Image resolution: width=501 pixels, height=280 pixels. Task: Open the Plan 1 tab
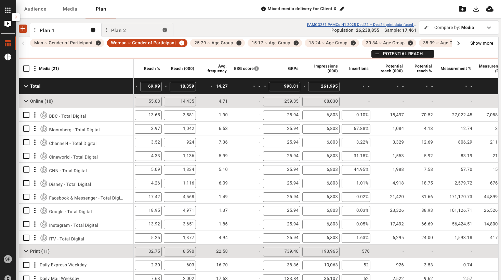tap(66, 30)
